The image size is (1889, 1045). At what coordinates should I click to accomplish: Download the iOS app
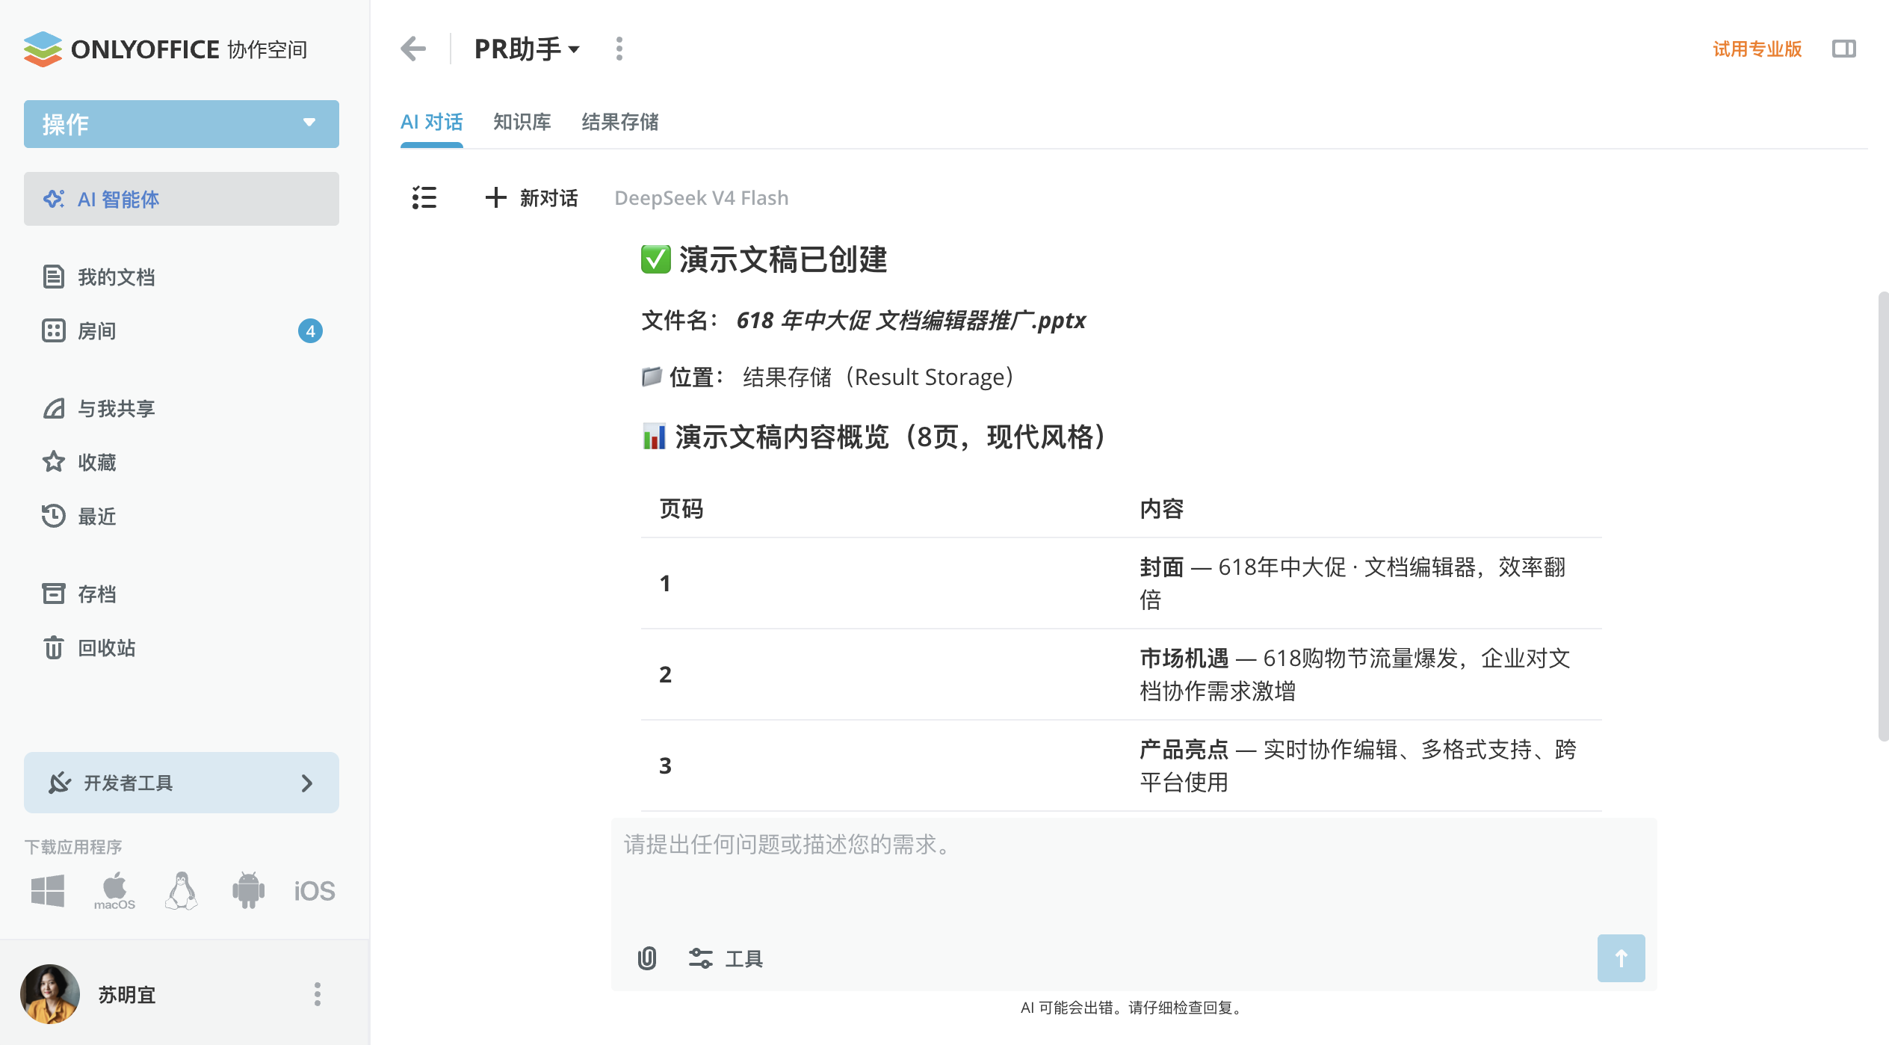coord(315,891)
